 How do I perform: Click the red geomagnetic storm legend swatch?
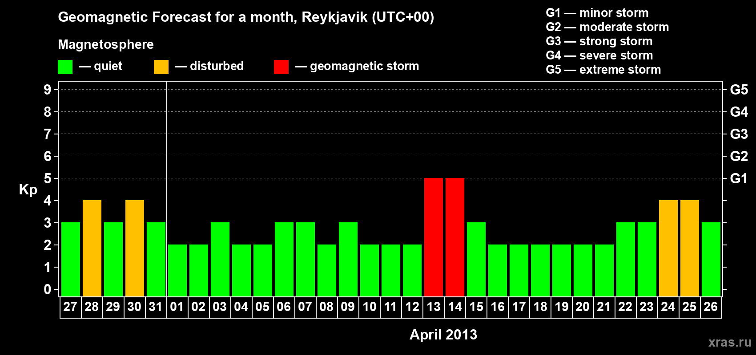click(x=281, y=67)
